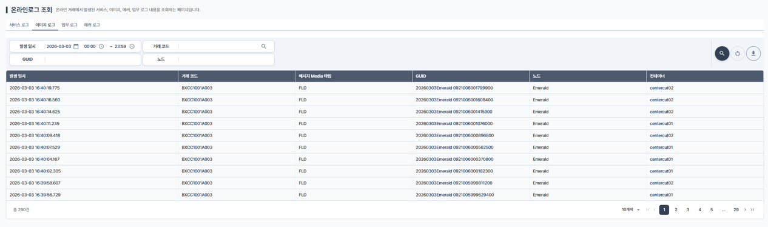
Task: Select row timestamped 2026-03-03 16:40:14.625
Action: [385, 112]
